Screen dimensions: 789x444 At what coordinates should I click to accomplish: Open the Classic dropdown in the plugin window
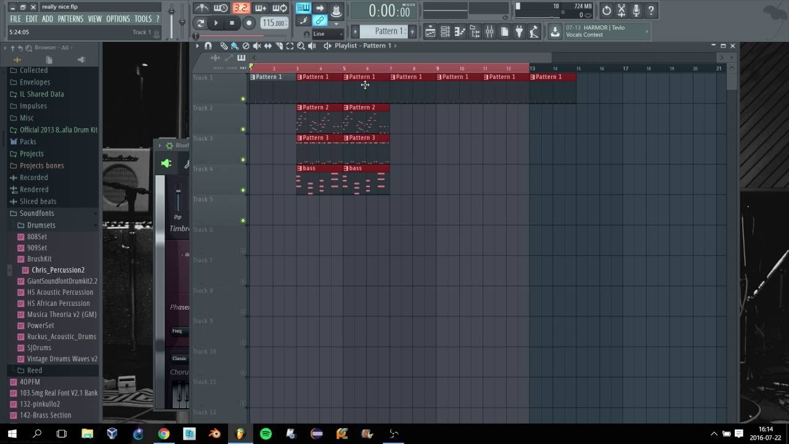coord(179,358)
